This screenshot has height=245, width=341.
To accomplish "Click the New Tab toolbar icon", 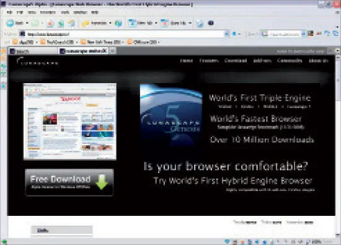I will pos(132,23).
